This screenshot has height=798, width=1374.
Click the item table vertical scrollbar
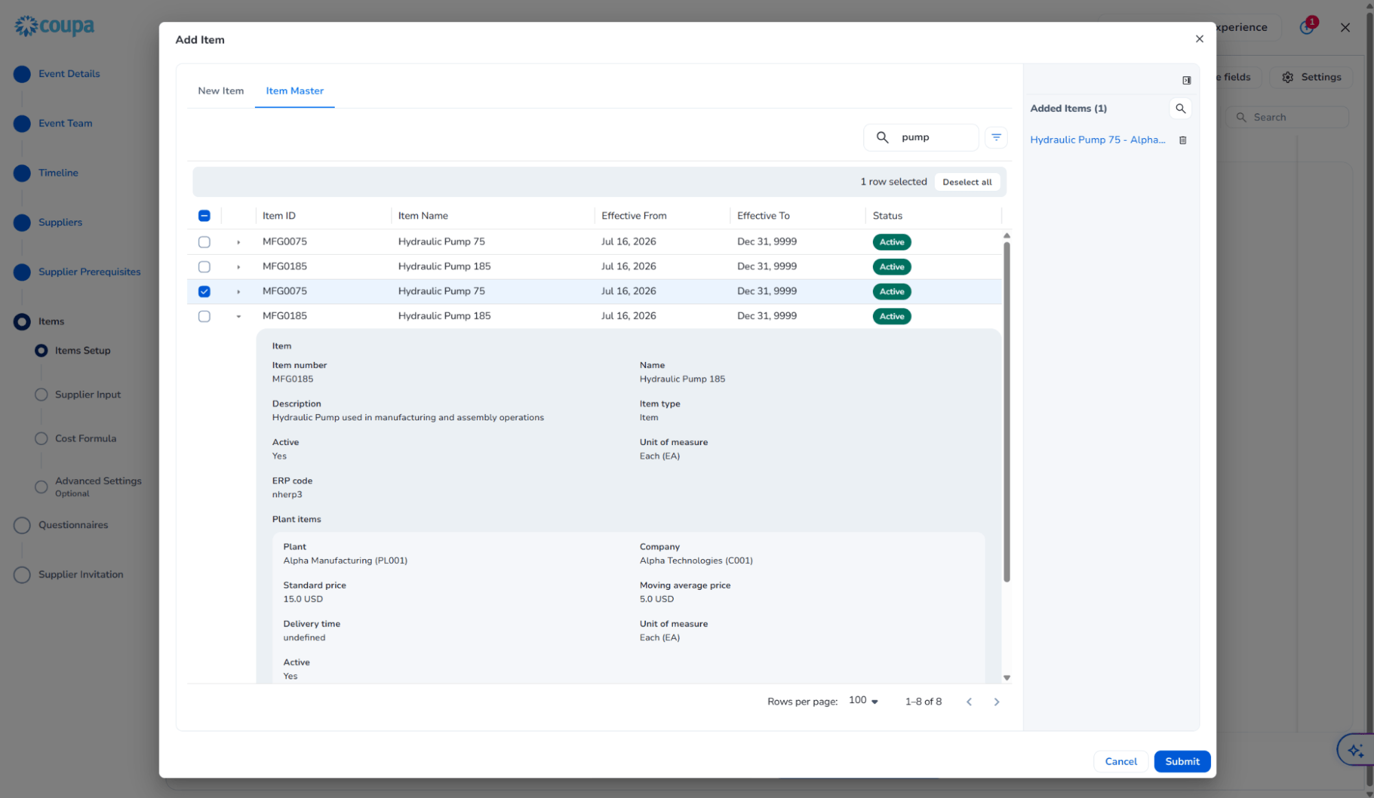tap(1006, 412)
